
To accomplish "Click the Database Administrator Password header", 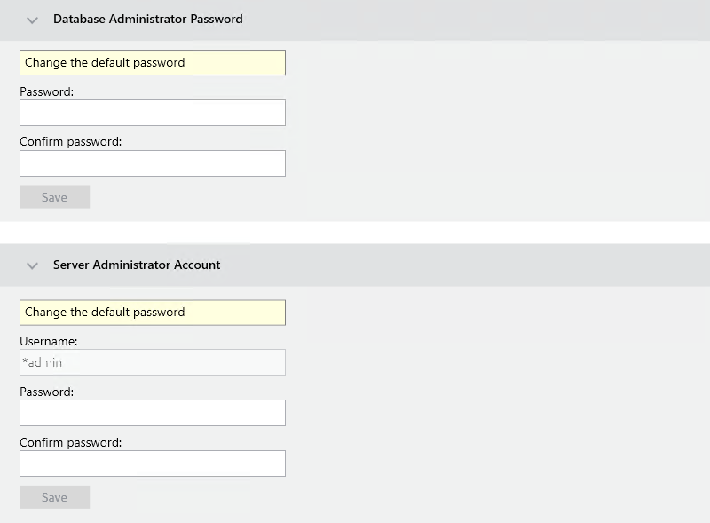I will click(147, 19).
